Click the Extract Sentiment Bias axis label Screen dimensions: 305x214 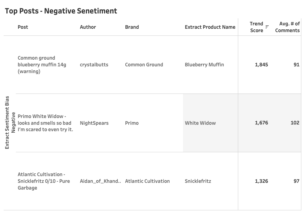pos(7,123)
